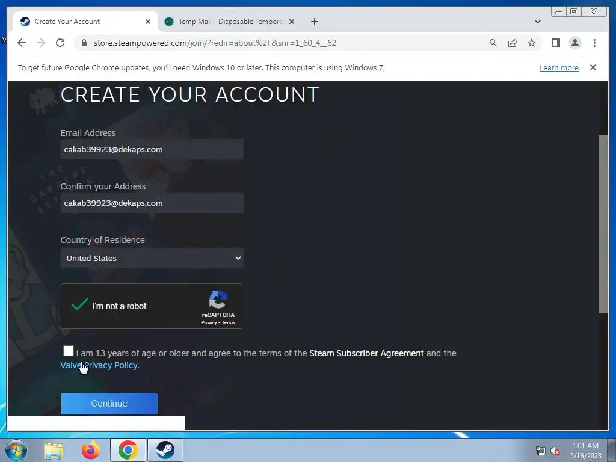Open the Windows Start menu

(16, 450)
